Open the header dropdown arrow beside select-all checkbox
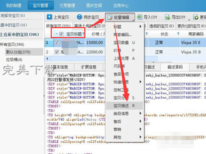Image resolution: width=206 pixels, height=154 pixels. tap(56, 34)
